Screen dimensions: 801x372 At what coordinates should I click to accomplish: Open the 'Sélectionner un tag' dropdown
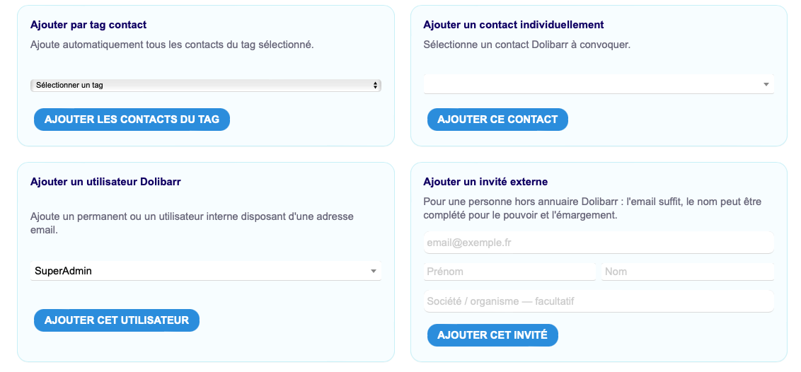[206, 85]
